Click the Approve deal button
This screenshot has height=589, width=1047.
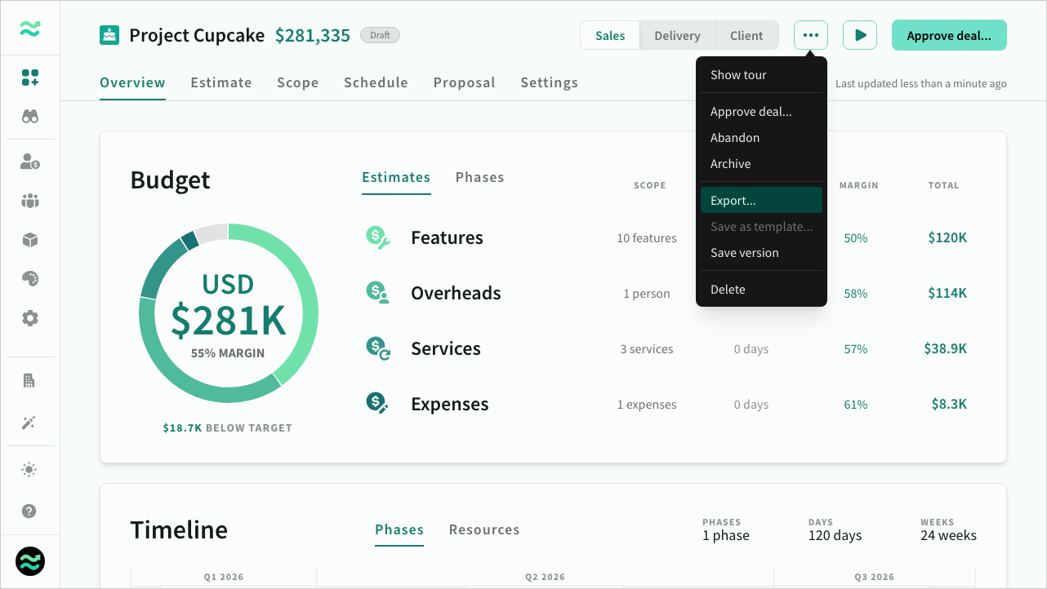[949, 35]
